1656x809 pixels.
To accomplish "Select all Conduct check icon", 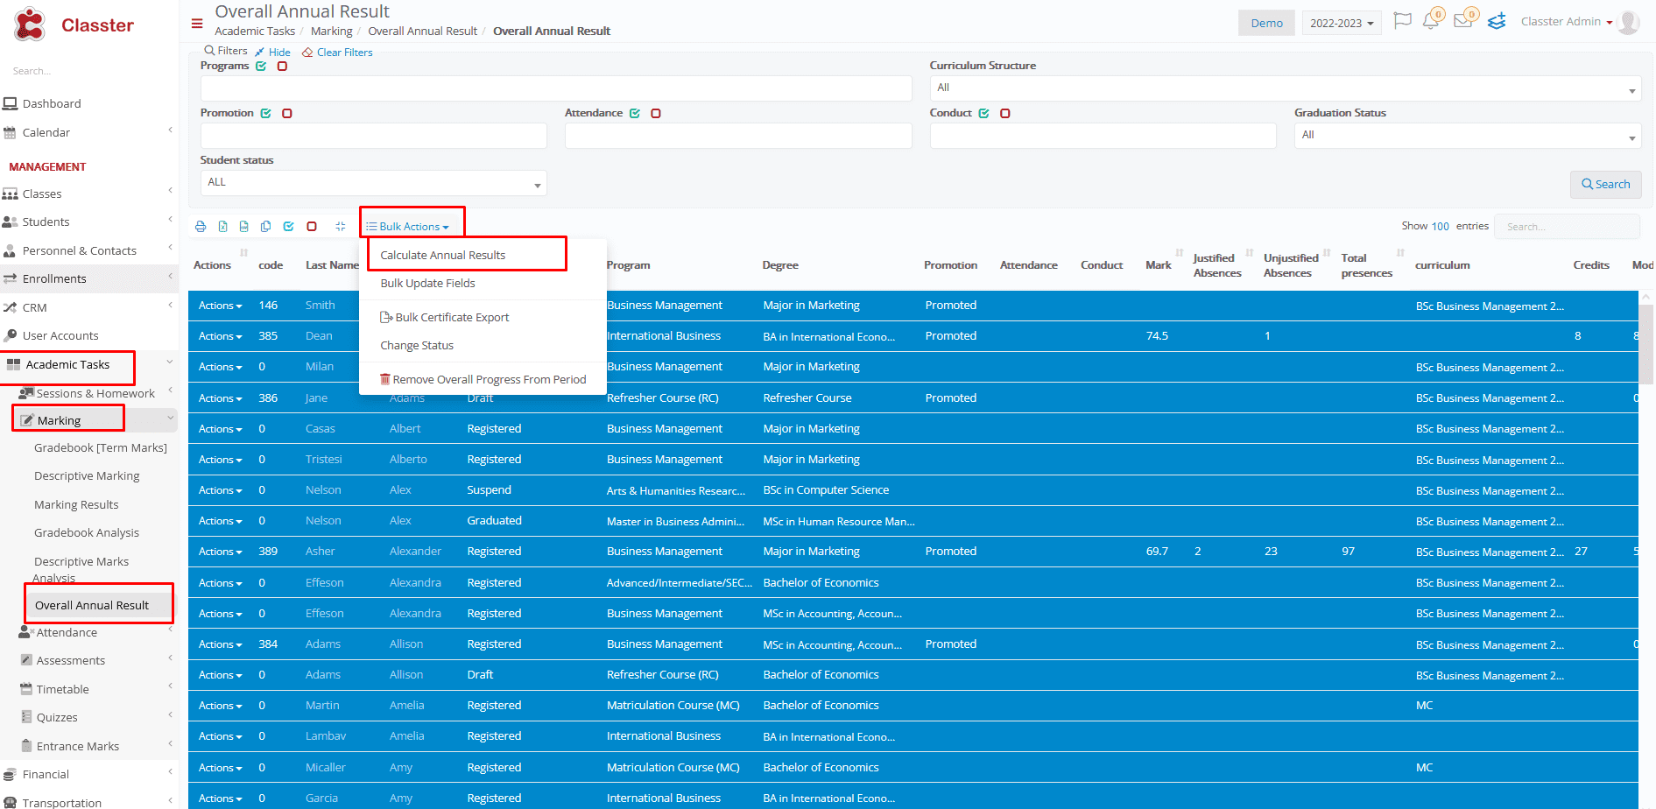I will tap(983, 113).
